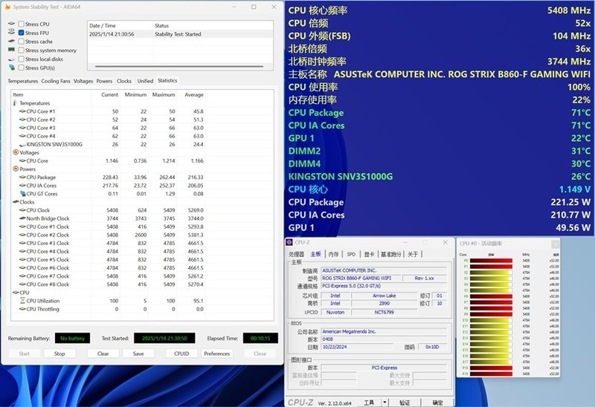Click the ROG STRIX B860-F model field in CPU-Z
This screenshot has height=407, width=595.
(361, 279)
